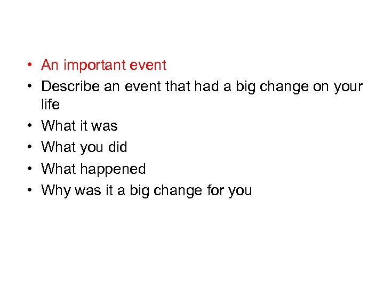Click the word "your" ending the second line

(348, 86)
